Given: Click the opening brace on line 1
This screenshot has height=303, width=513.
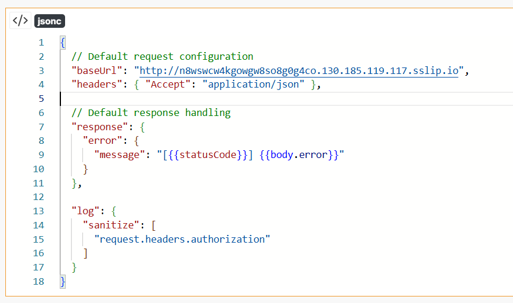Looking at the screenshot, I should point(63,43).
